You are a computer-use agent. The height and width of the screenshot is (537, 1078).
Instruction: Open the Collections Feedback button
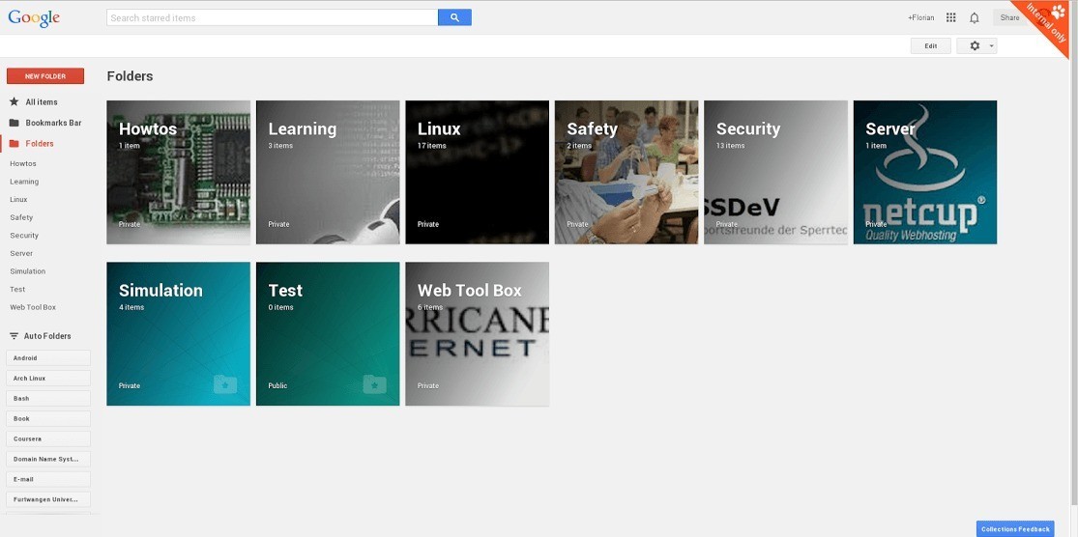[1014, 528]
